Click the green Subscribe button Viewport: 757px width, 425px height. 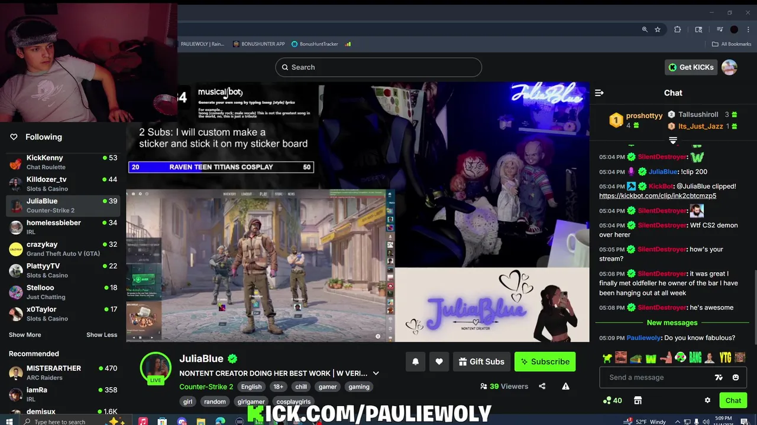click(x=545, y=362)
